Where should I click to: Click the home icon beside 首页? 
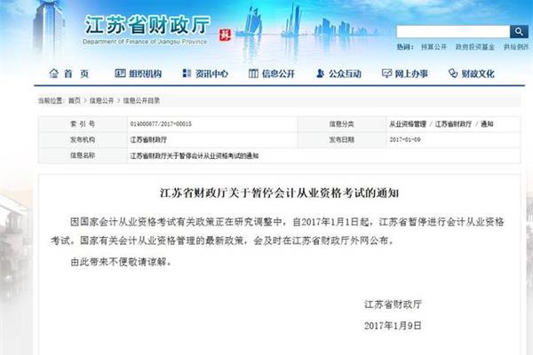[53, 74]
